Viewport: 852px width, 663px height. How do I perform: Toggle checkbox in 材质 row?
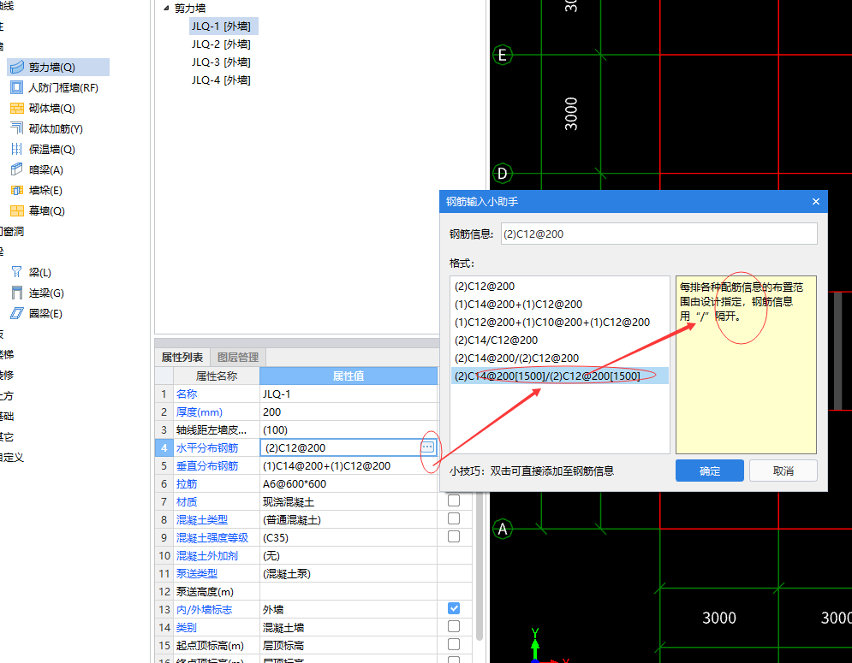pos(454,500)
